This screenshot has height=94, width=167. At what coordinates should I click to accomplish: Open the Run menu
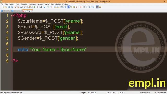tap(52, 4)
